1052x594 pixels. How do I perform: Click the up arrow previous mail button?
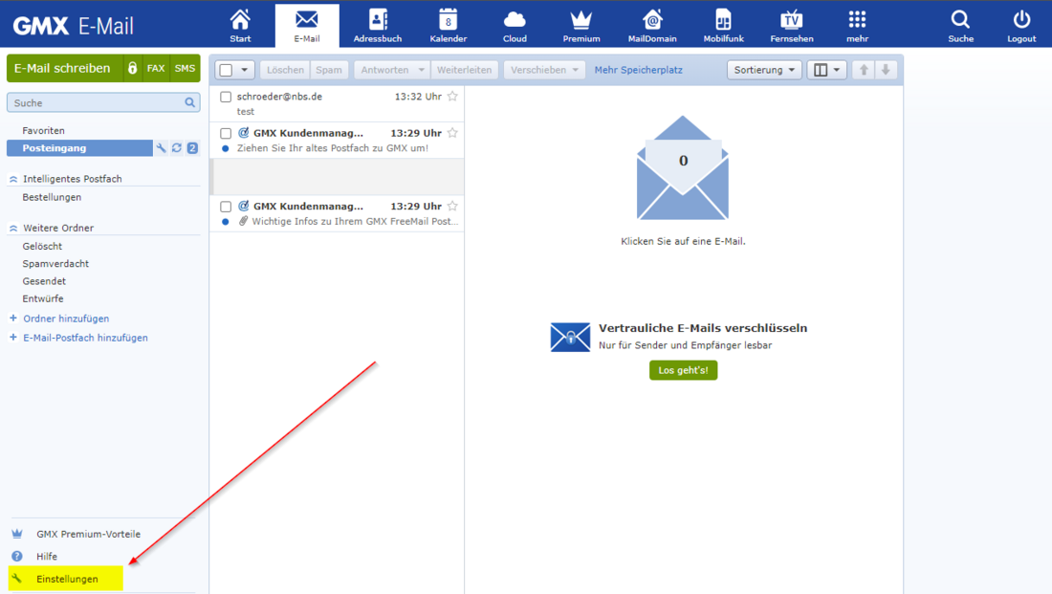[864, 70]
